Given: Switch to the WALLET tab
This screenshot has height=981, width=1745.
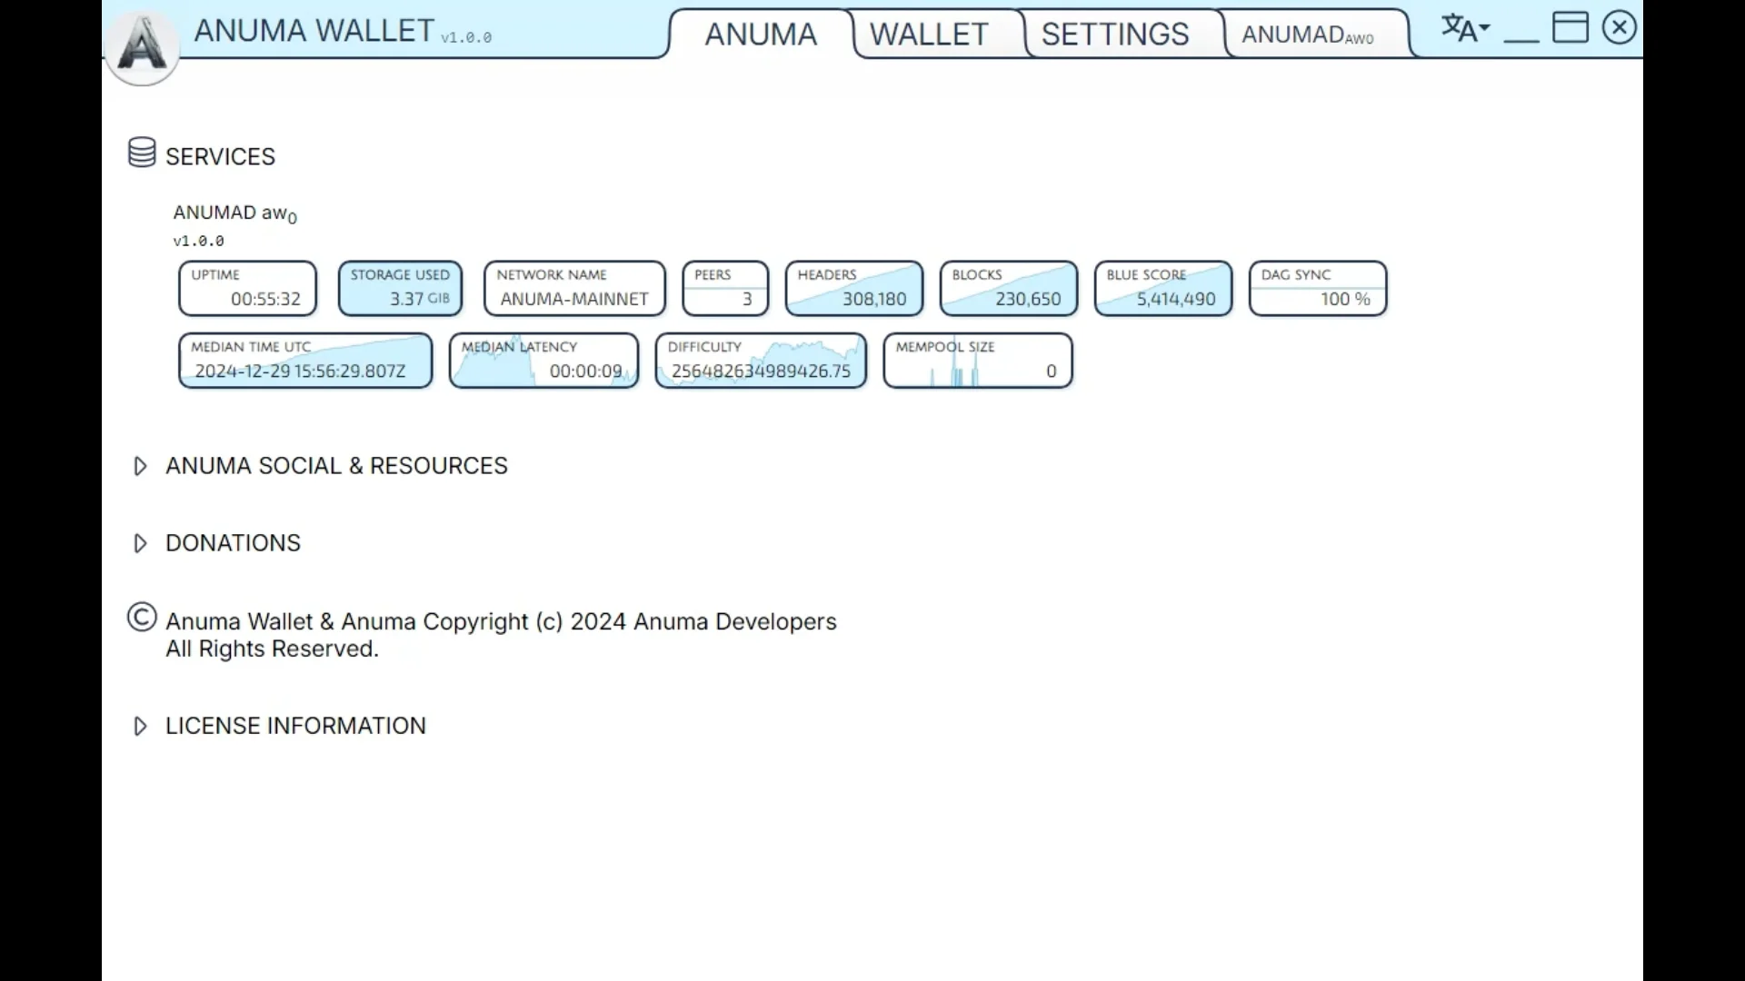Looking at the screenshot, I should tap(929, 34).
